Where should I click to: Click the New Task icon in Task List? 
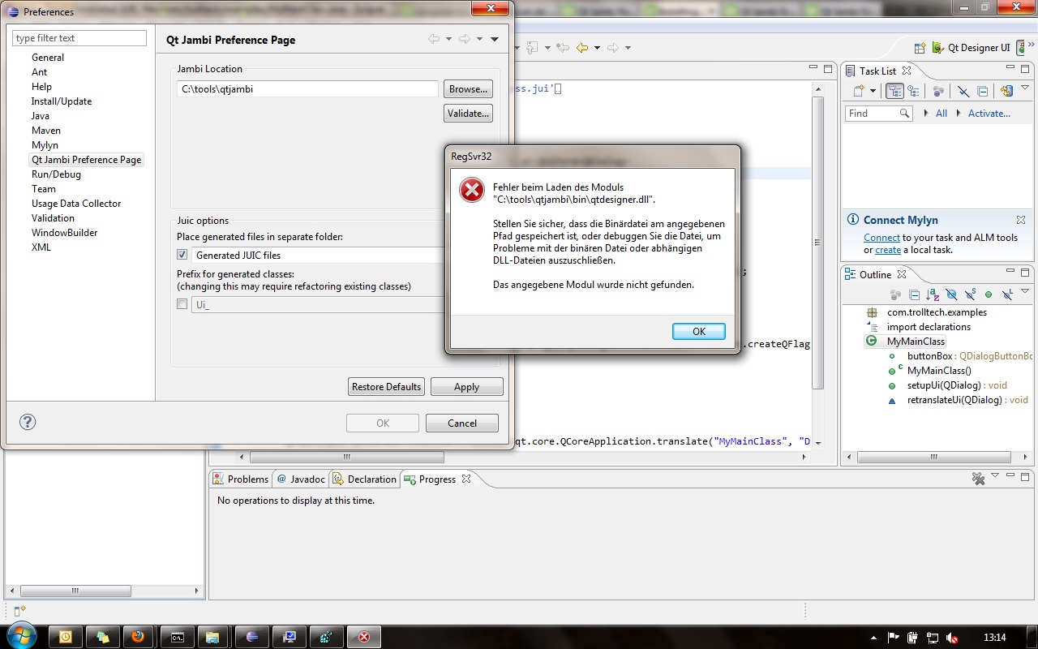click(859, 92)
